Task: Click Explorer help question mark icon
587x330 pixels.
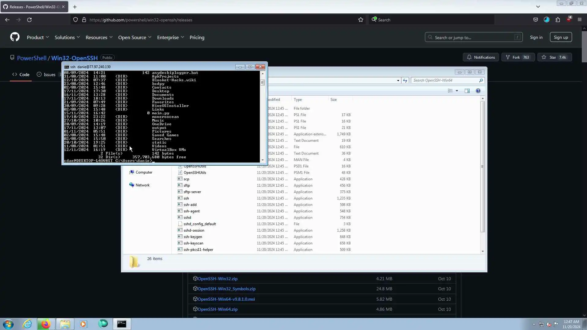Action: [478, 91]
